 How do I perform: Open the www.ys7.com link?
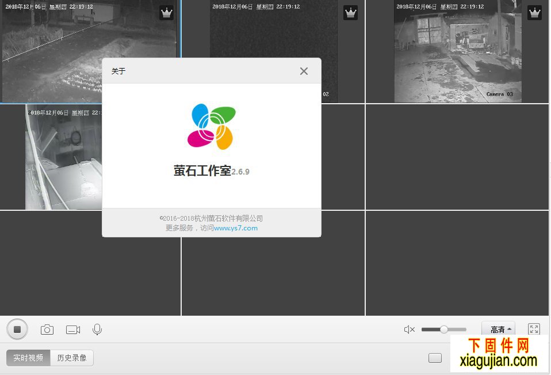click(236, 228)
